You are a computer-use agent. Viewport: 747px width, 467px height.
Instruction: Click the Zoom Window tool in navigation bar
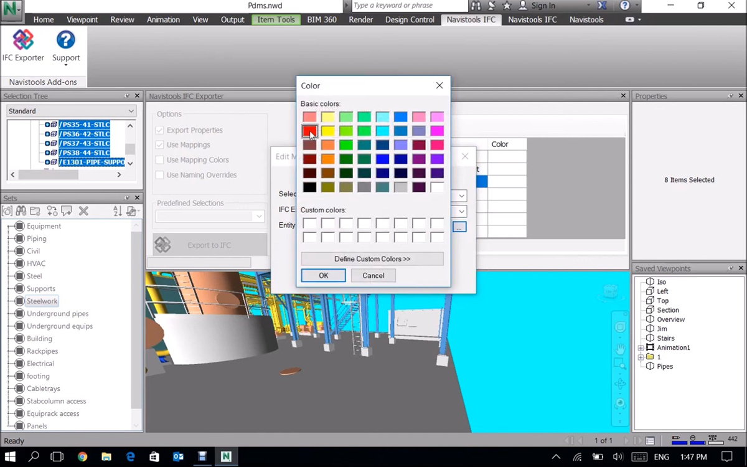[620, 363]
